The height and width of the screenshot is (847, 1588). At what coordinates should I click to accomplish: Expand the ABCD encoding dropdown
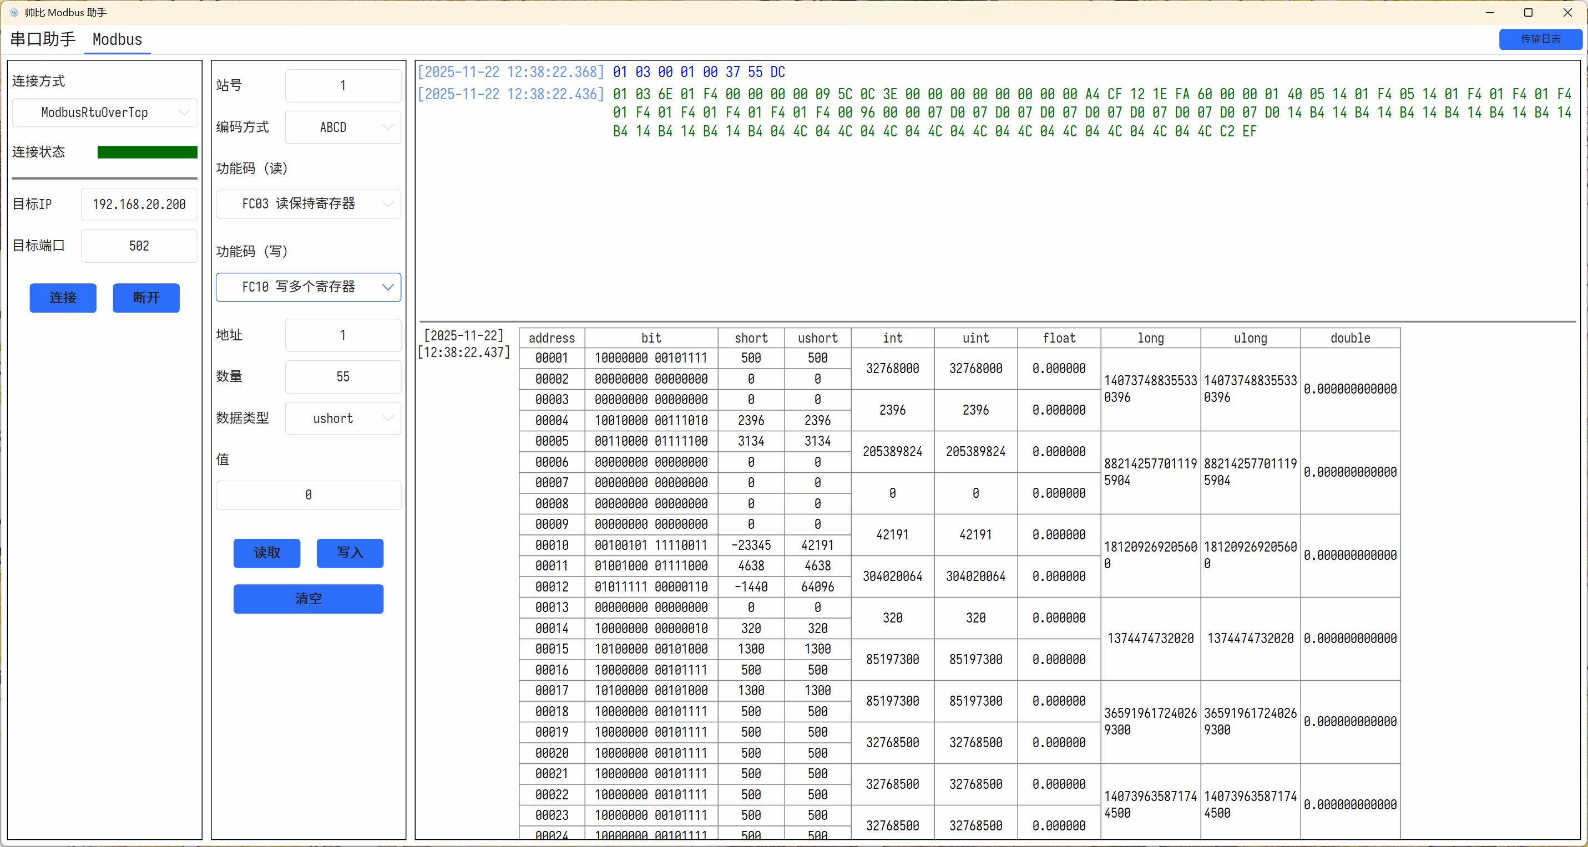[343, 127]
